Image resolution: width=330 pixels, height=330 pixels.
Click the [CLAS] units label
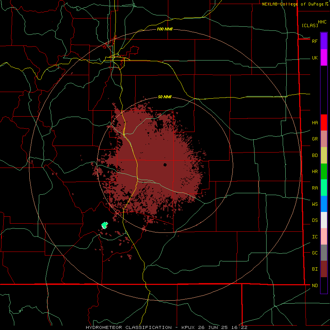click(310, 25)
